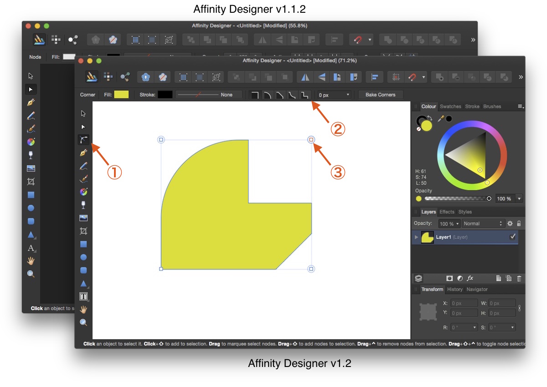Switch to Draw Persona in front window
Screen dimensions: 547x387
[x=93, y=76]
